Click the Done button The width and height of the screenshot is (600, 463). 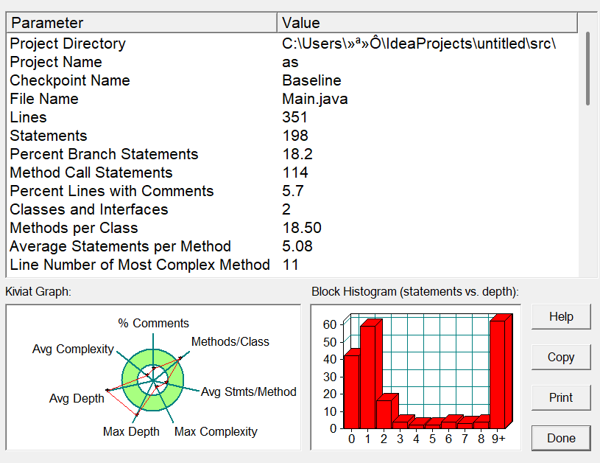click(x=561, y=438)
